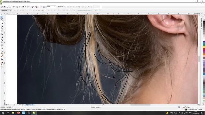Select the Zoom magnifier tool
The width and height of the screenshot is (205, 115).
point(2,23)
